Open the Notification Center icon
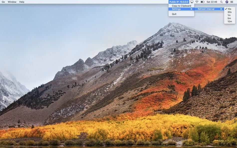Image resolution: width=237 pixels, height=148 pixels. coord(232,2)
